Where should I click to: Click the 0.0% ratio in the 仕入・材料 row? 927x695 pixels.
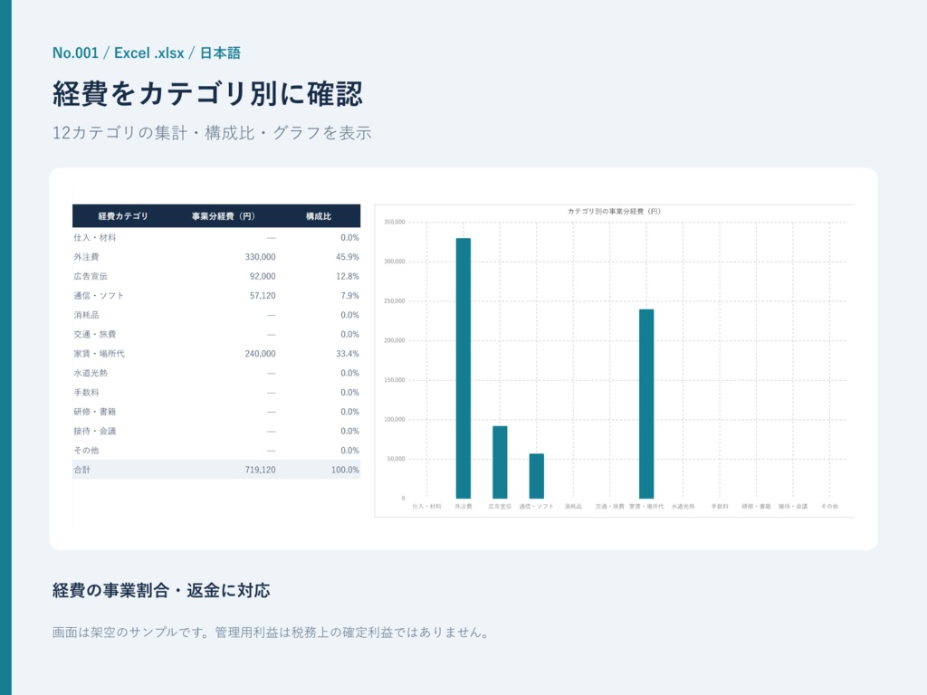(x=350, y=238)
